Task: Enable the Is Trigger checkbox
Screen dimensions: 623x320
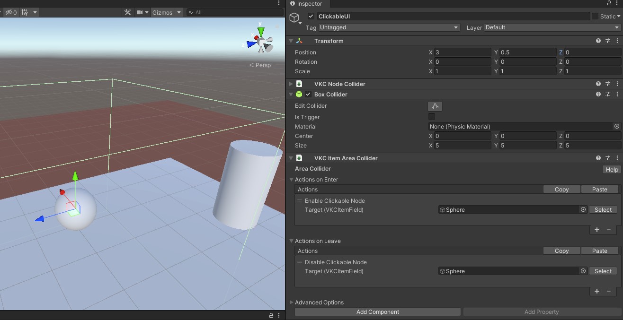Action: coord(432,117)
